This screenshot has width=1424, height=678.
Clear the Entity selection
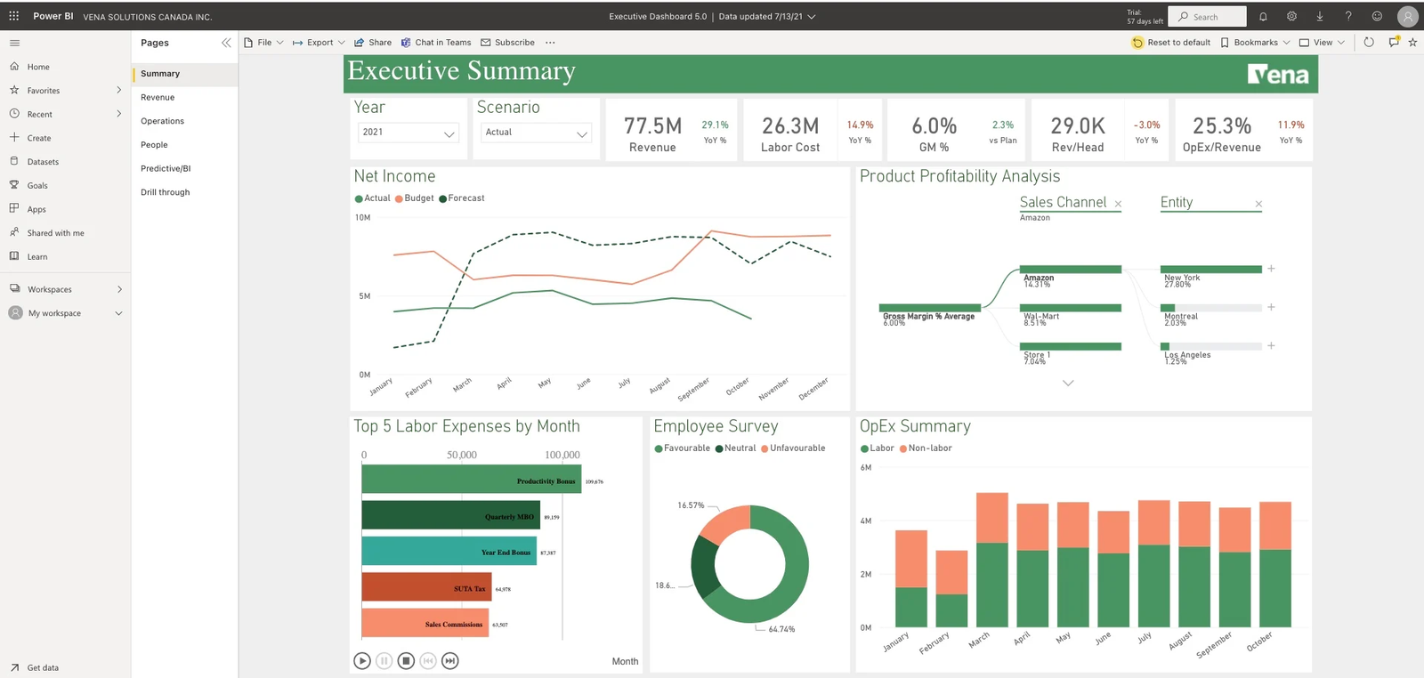(x=1258, y=205)
